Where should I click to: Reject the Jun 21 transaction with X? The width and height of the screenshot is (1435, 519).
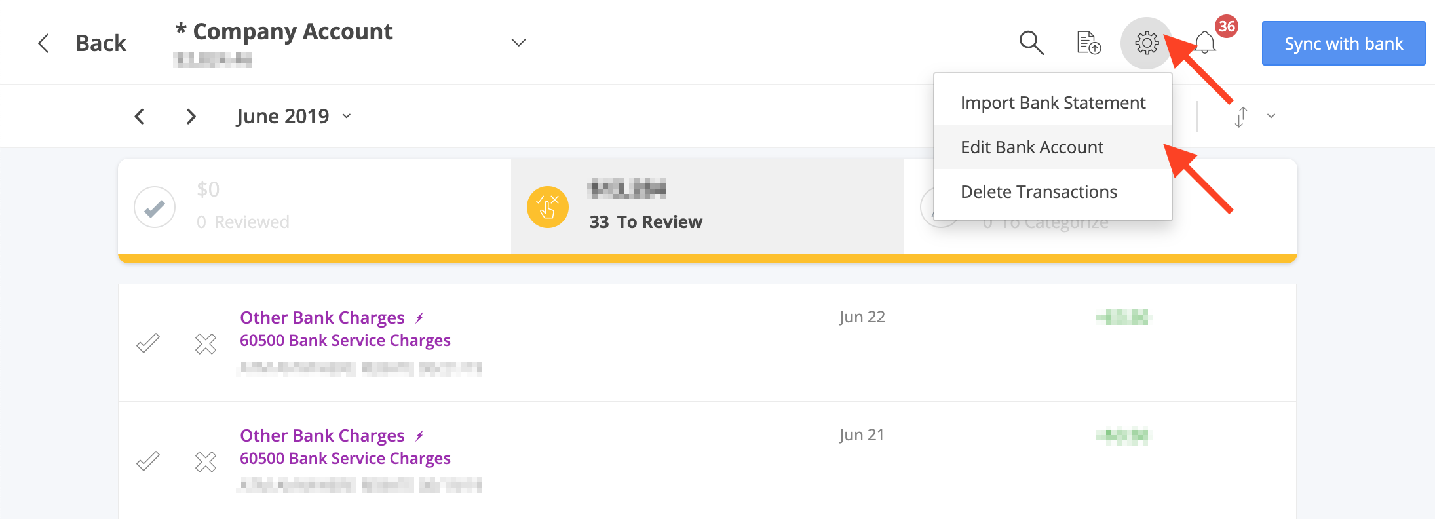coord(206,461)
